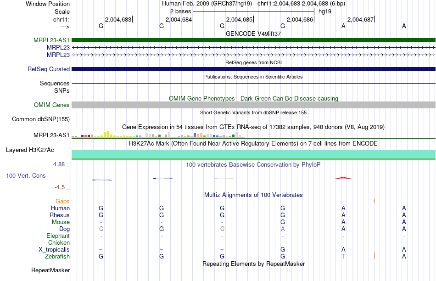This screenshot has width=436, height=281.
Task: Click the Human species label
Action: 60,208
